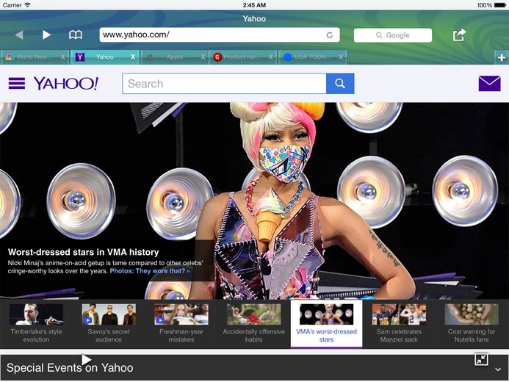This screenshot has height=382, width=509.
Task: Click the battery indicator in status bar
Action: (x=500, y=5)
